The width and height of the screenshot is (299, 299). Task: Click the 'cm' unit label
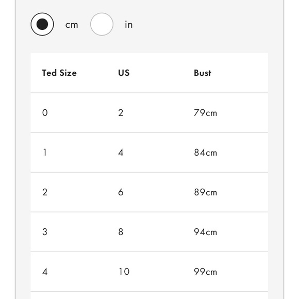(72, 25)
